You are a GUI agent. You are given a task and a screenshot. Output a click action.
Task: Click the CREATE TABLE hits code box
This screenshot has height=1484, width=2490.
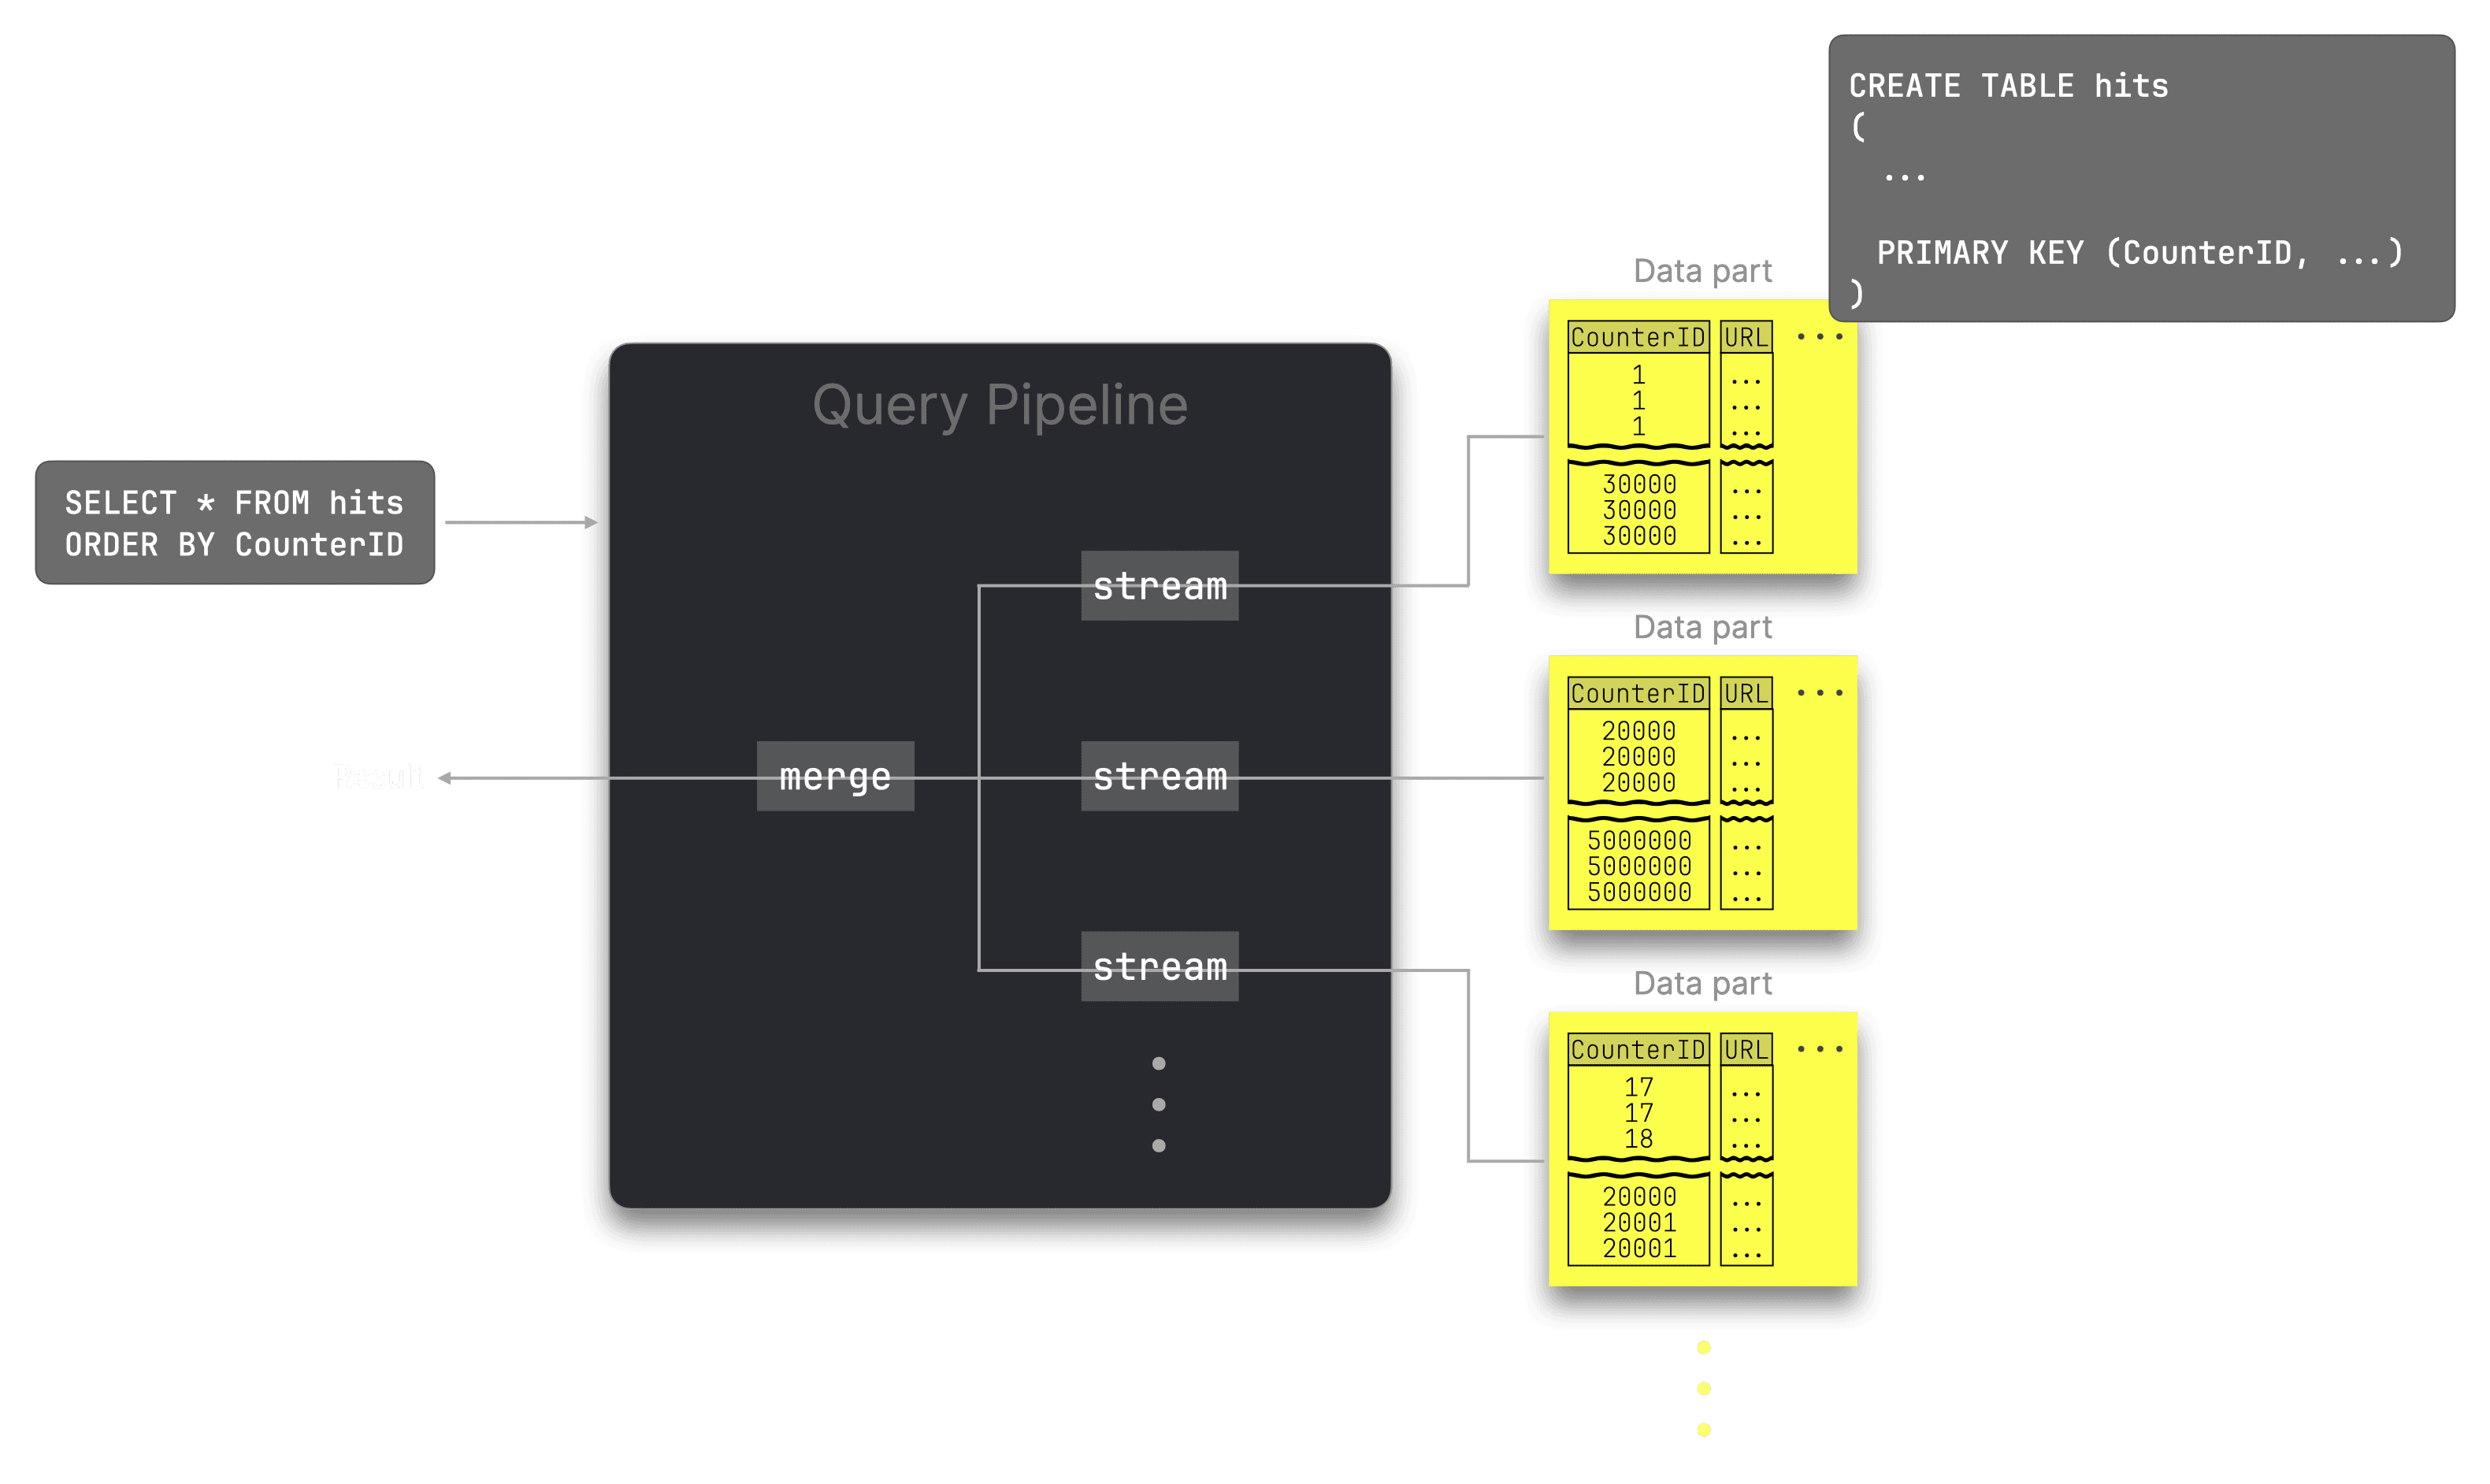click(2140, 178)
